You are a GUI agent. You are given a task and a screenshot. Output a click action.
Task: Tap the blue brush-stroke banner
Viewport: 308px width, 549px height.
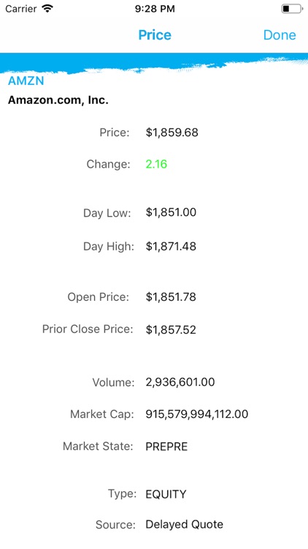154,62
